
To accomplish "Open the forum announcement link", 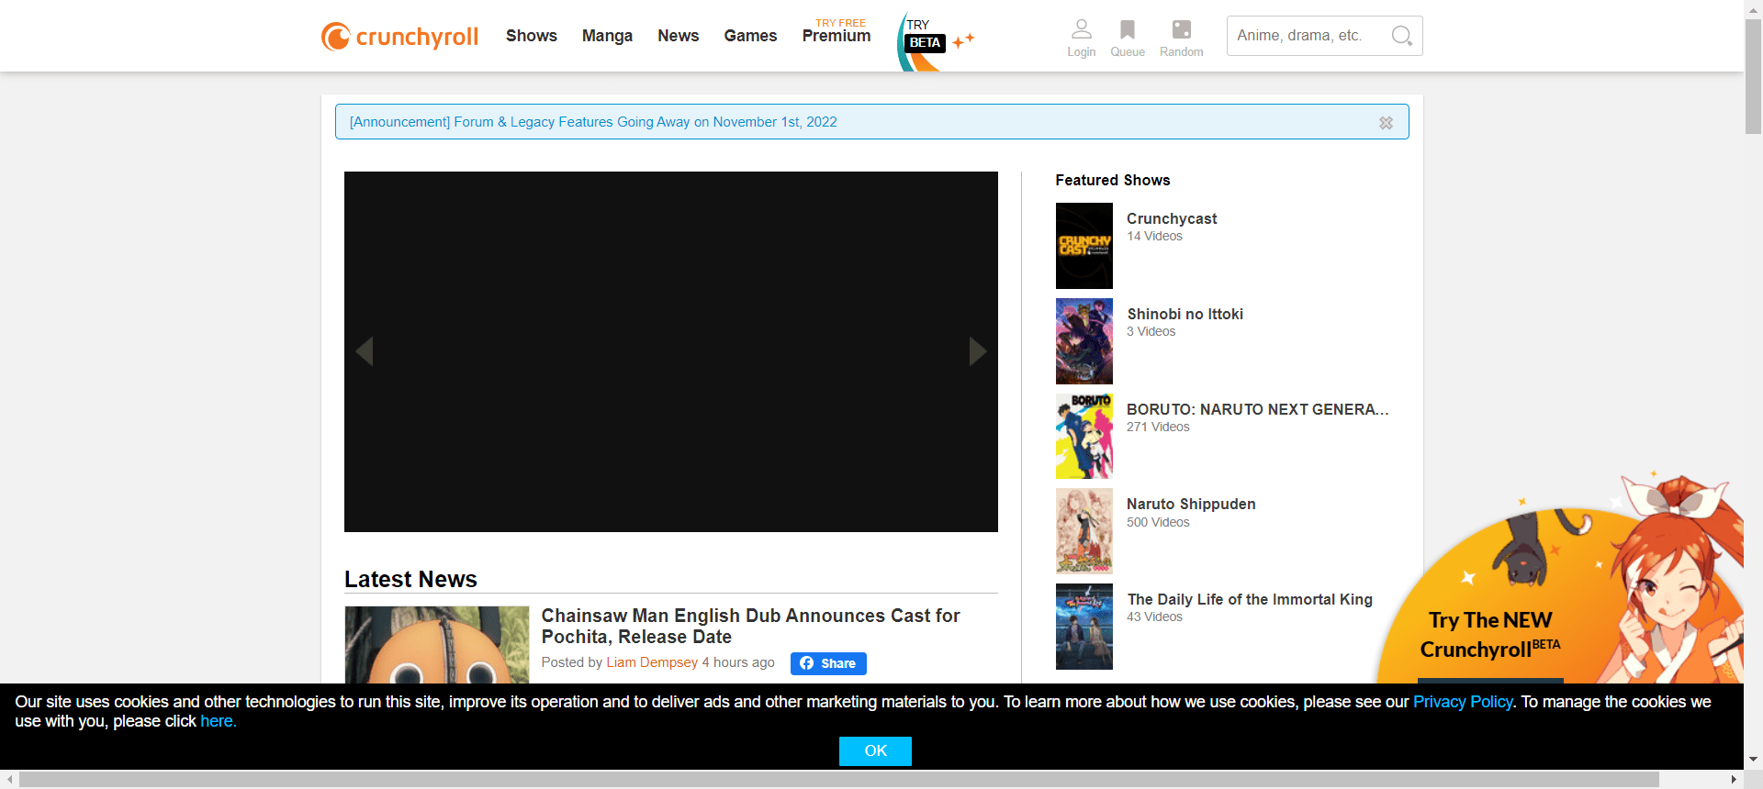I will [593, 122].
